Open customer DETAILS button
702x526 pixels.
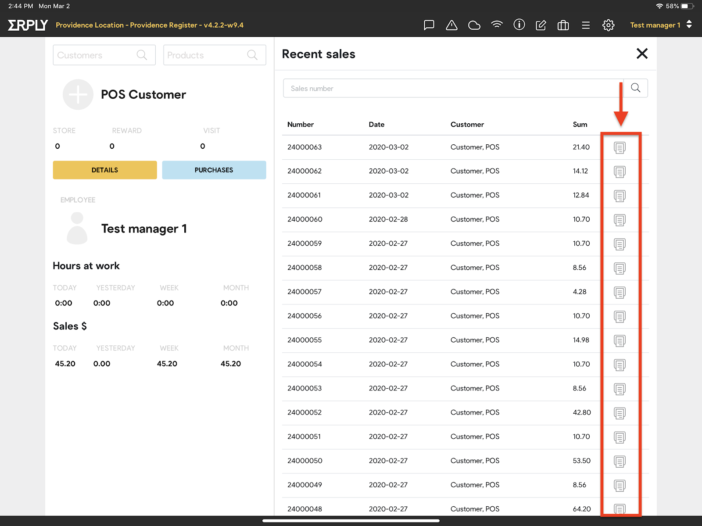click(105, 170)
